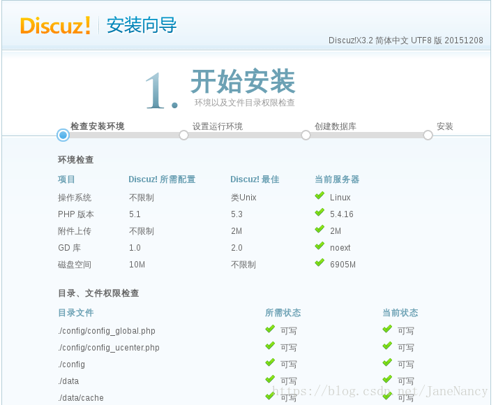Click the green checkmark beside 5.4.16
This screenshot has height=405, width=496.
[x=320, y=212]
